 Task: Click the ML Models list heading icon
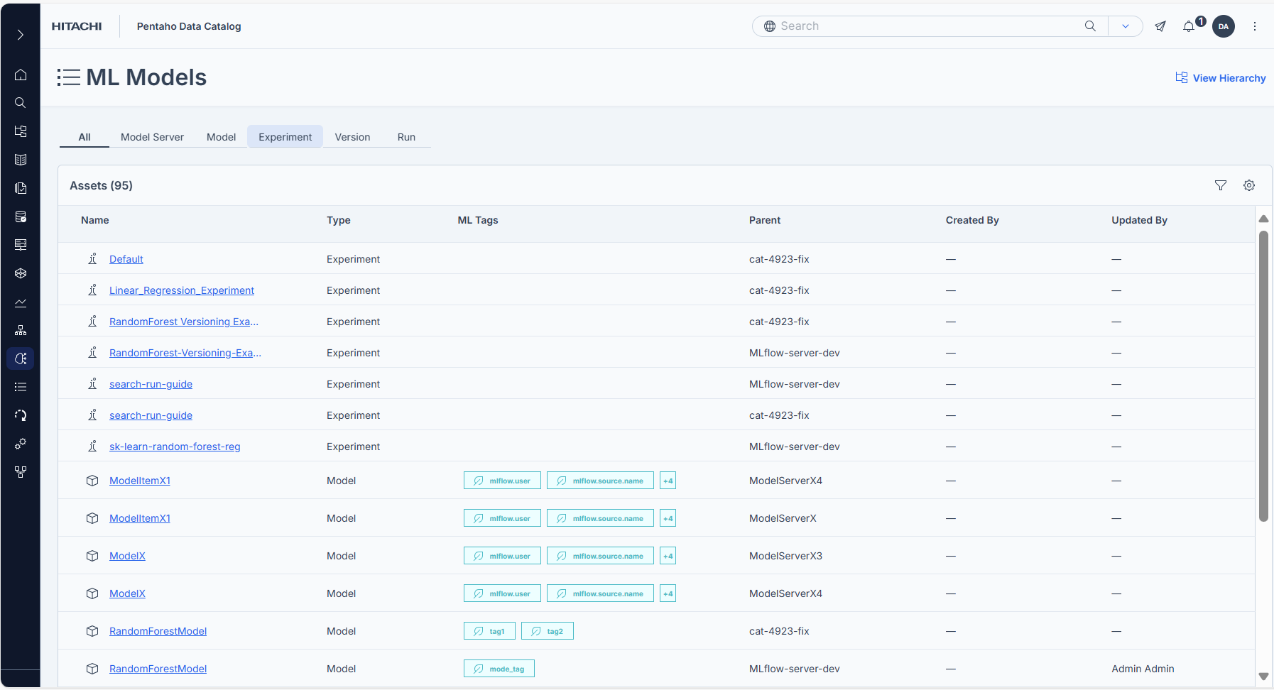tap(69, 77)
